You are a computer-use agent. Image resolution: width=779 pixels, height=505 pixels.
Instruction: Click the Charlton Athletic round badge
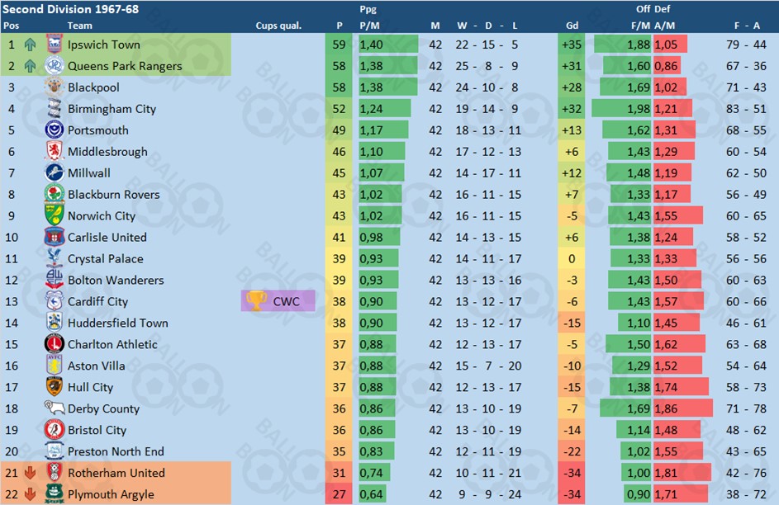coord(55,344)
